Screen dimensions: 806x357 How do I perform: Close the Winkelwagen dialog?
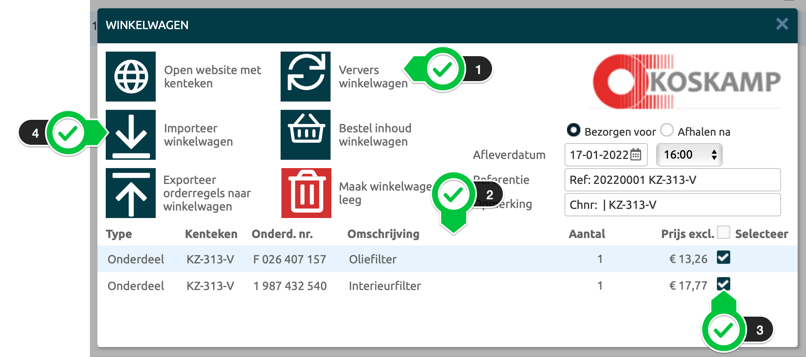click(x=782, y=24)
